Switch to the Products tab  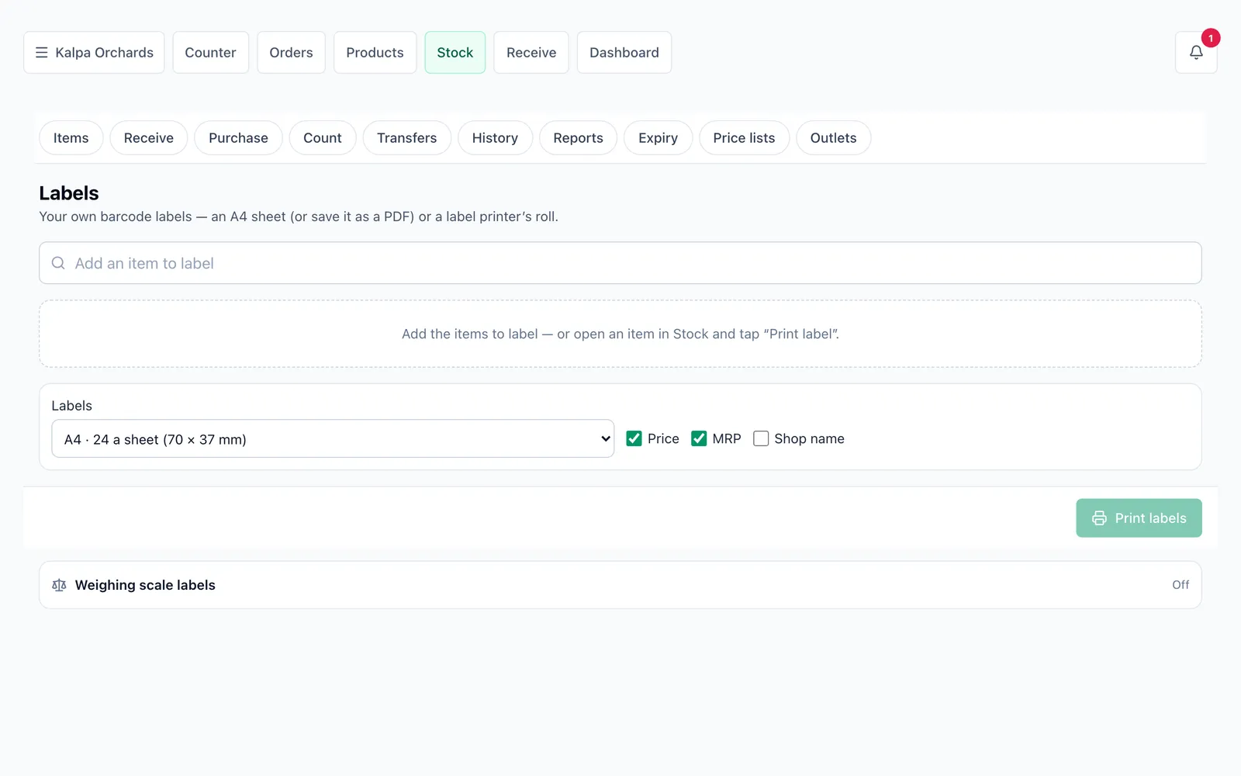375,53
